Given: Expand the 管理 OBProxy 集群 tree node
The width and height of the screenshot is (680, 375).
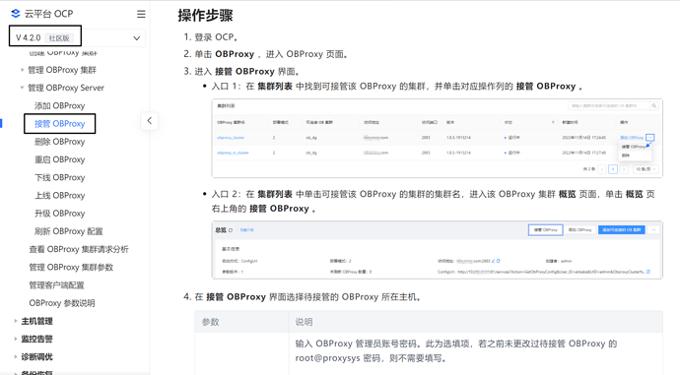Looking at the screenshot, I should click(22, 70).
